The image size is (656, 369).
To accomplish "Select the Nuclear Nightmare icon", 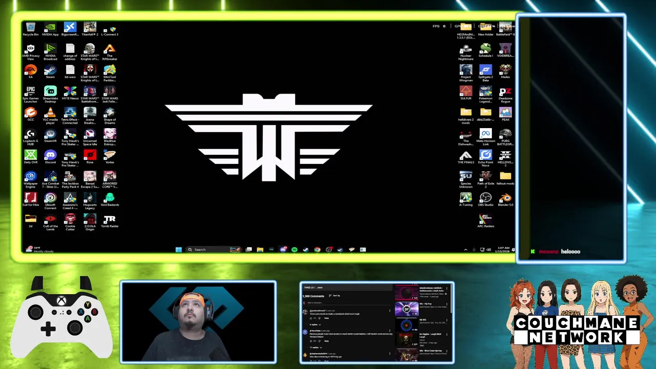I will coord(466,52).
